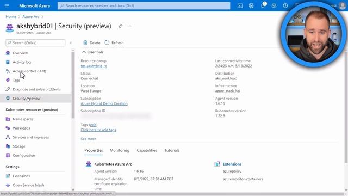Collapse the resource menu sidebar

[x=71, y=42]
